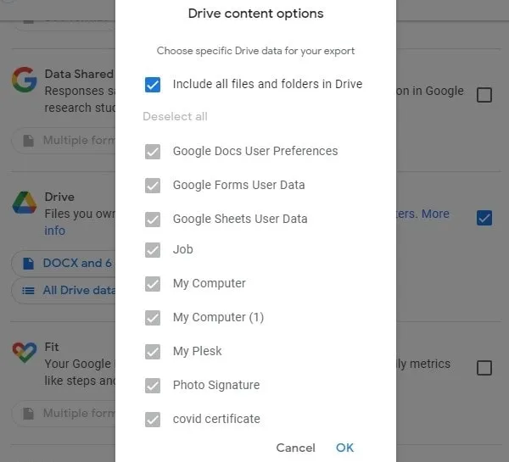Click the 'Fit' product heading in background
Screen dimensions: 509x462
[x=52, y=348]
